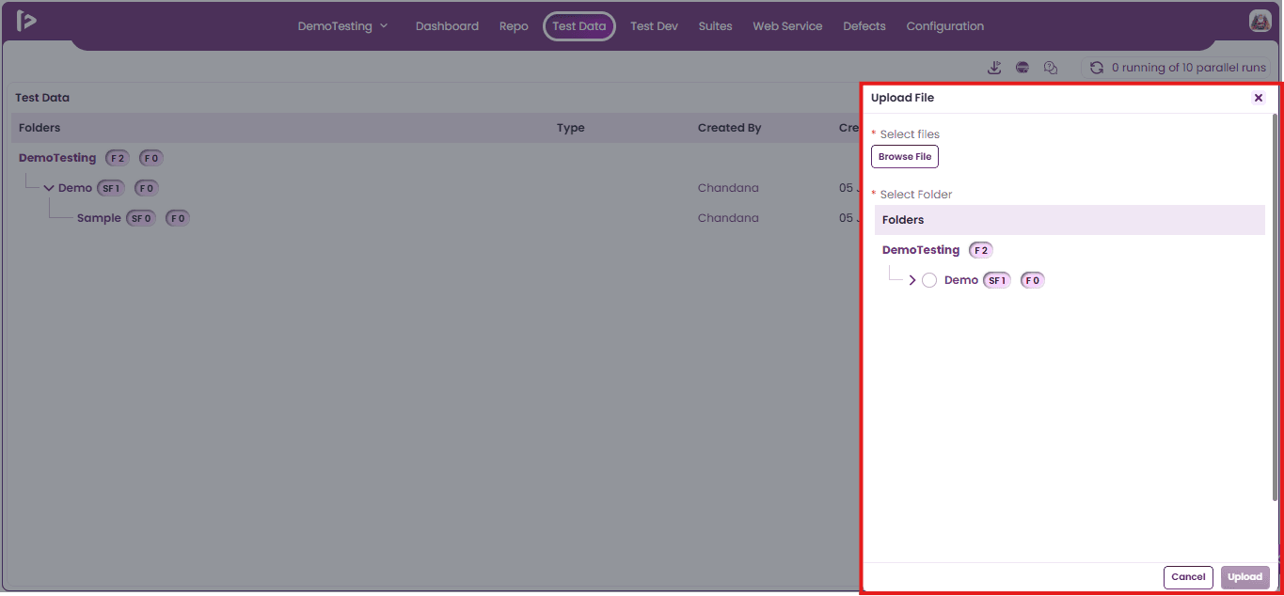Click the Cancel button

(1188, 577)
